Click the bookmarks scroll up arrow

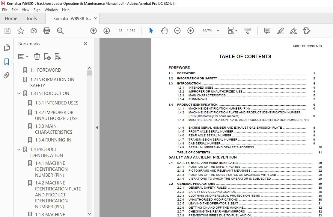click(89, 68)
